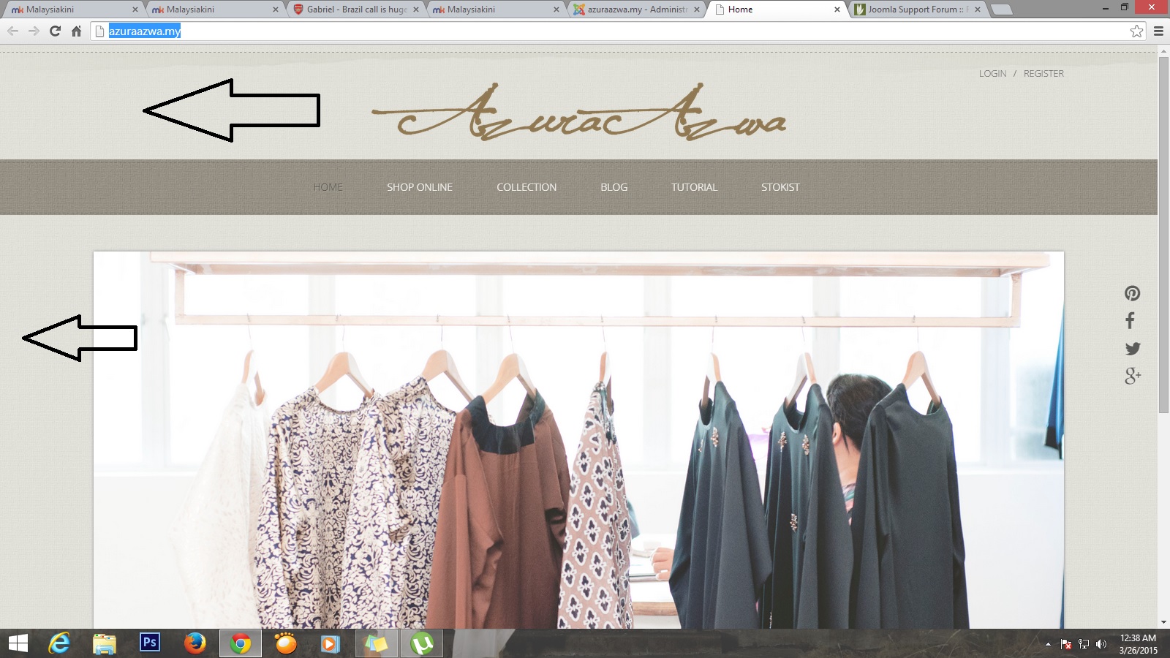Open the Facebook social icon
1170x658 pixels.
click(1131, 320)
